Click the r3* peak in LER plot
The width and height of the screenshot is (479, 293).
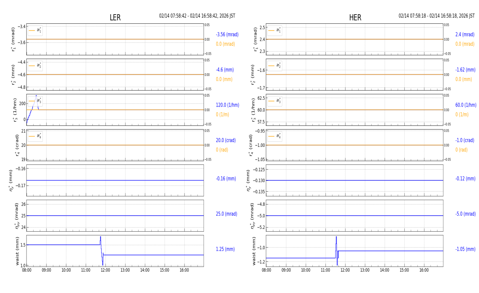[36, 96]
